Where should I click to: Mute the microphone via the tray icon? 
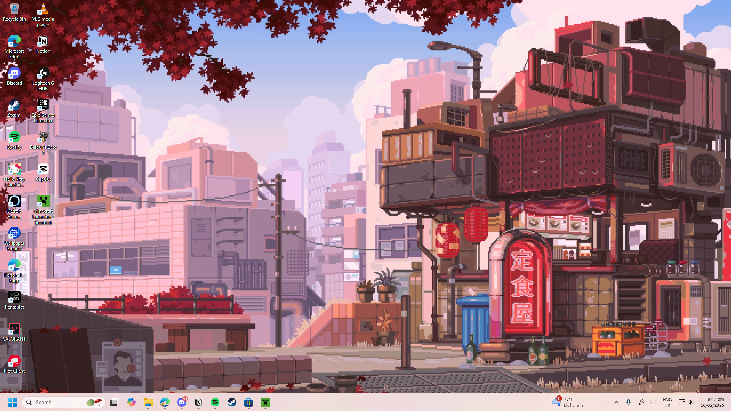pos(629,402)
